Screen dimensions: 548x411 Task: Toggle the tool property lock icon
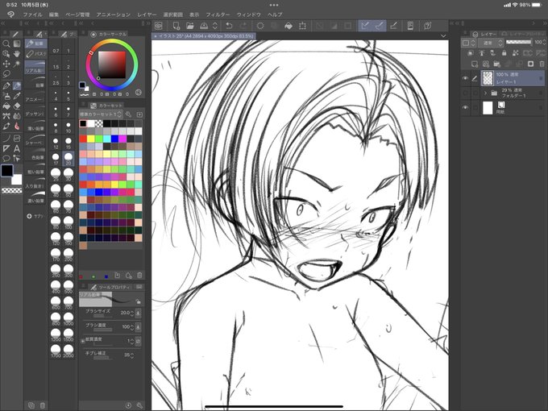[x=139, y=301]
